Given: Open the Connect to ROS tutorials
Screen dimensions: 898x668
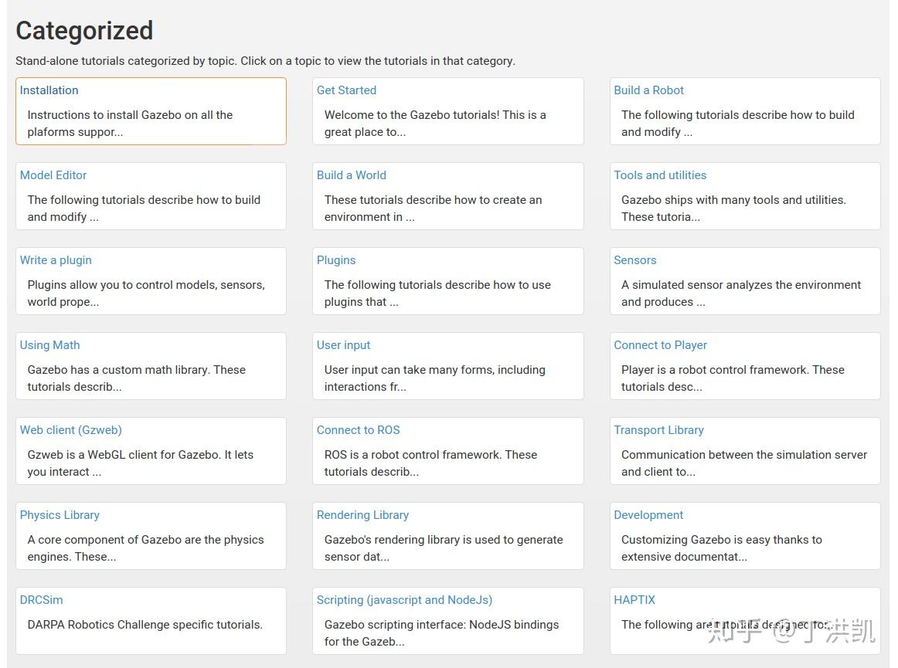Looking at the screenshot, I should [x=358, y=430].
